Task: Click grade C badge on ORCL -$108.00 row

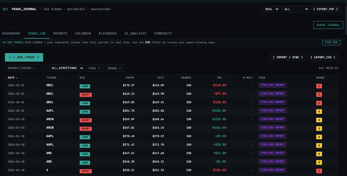Action: click(x=319, y=103)
